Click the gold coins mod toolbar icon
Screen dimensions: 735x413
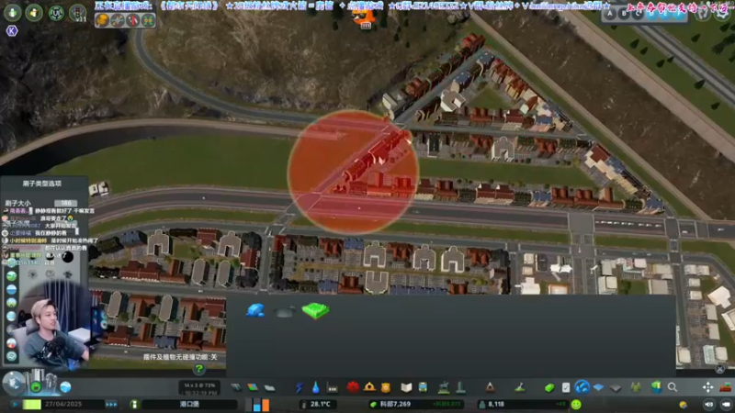pyautogui.click(x=102, y=20)
